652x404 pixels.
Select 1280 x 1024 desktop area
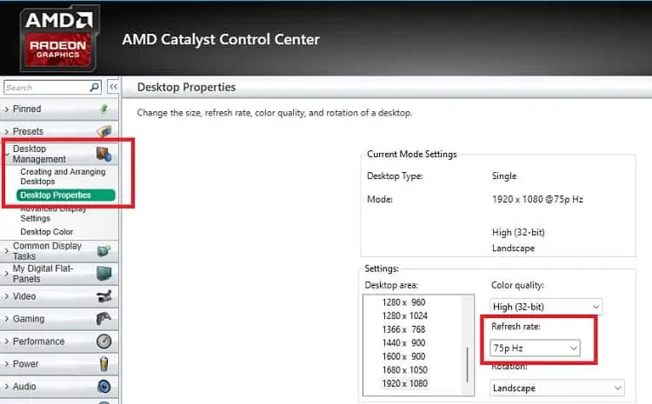point(404,315)
